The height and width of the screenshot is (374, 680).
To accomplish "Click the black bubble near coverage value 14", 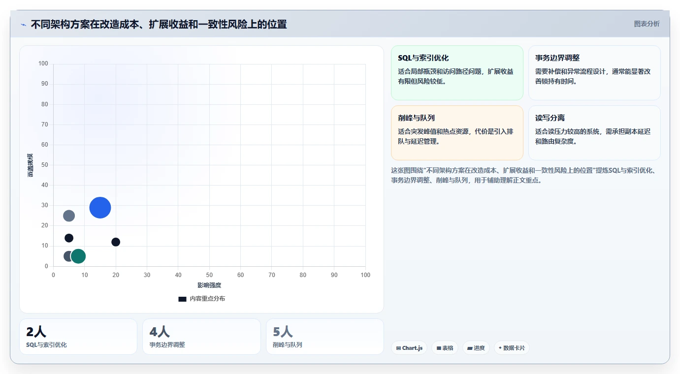I will click(x=69, y=238).
